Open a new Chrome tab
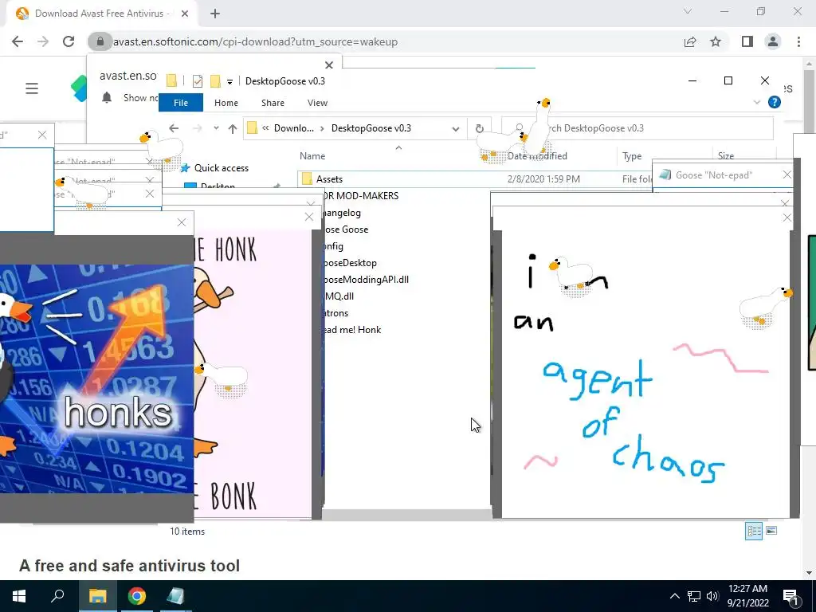This screenshot has height=612, width=816. [x=215, y=14]
